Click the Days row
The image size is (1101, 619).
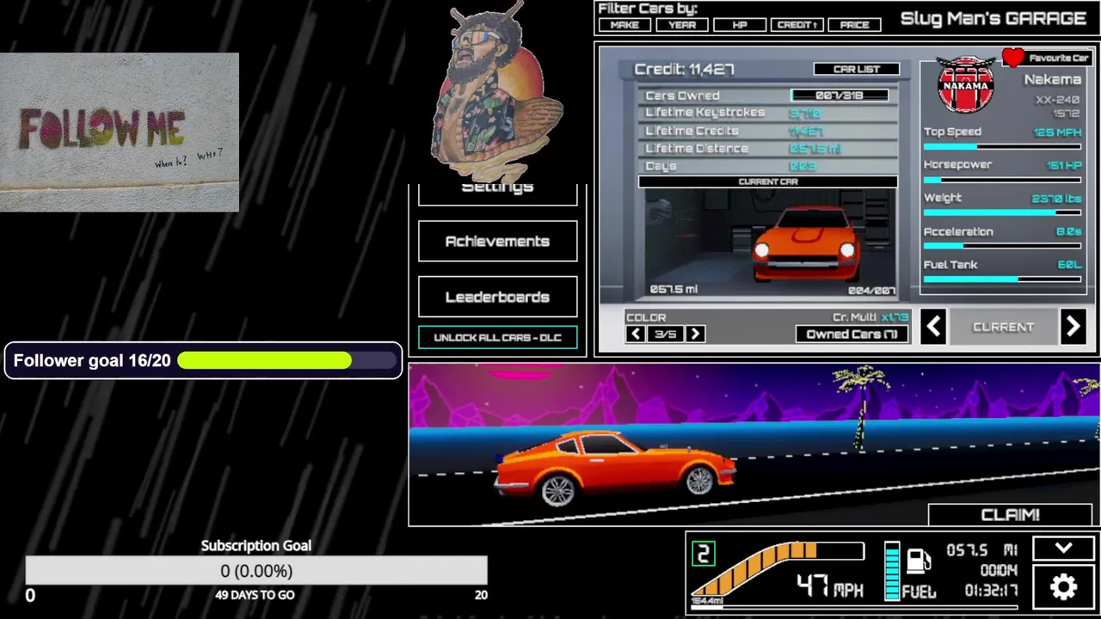pos(768,166)
